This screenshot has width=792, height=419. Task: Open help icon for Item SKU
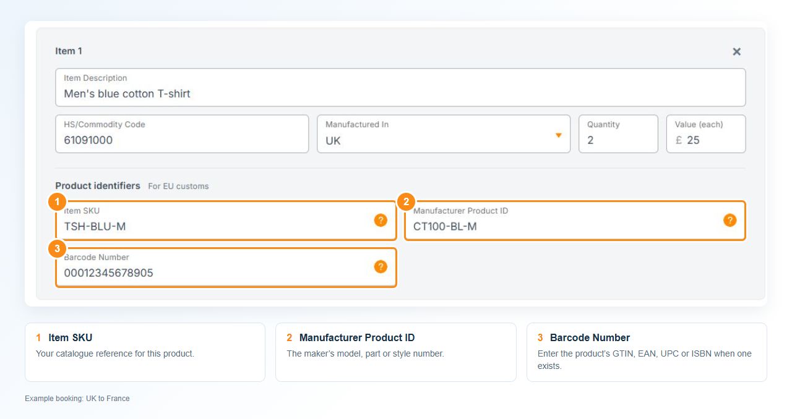[x=381, y=220]
